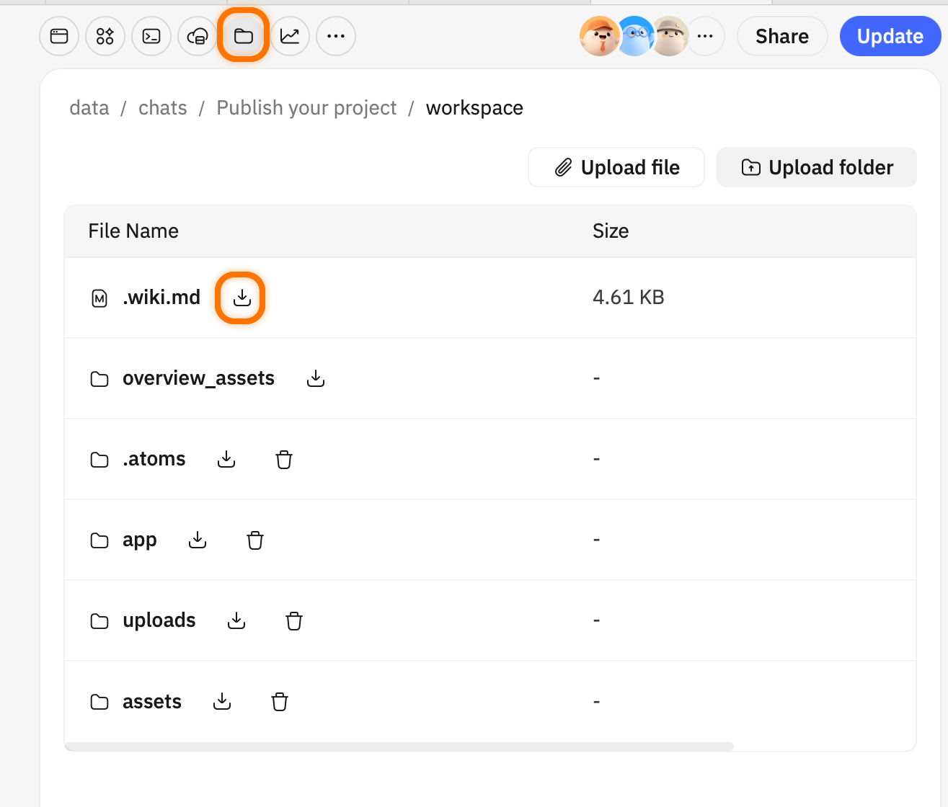Click the horizontal scrollbar below the file list
This screenshot has width=948, height=807.
click(x=399, y=746)
